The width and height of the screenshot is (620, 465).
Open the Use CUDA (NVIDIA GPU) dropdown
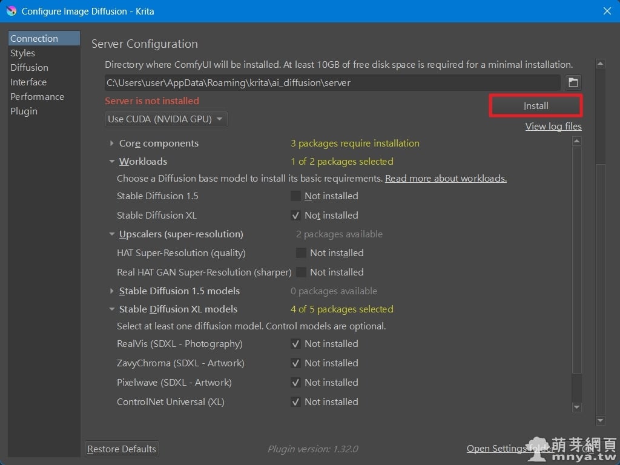pos(166,119)
